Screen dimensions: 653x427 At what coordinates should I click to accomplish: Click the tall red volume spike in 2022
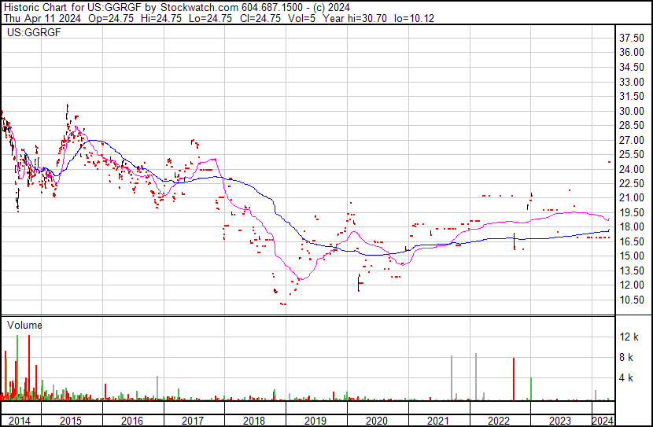click(514, 379)
